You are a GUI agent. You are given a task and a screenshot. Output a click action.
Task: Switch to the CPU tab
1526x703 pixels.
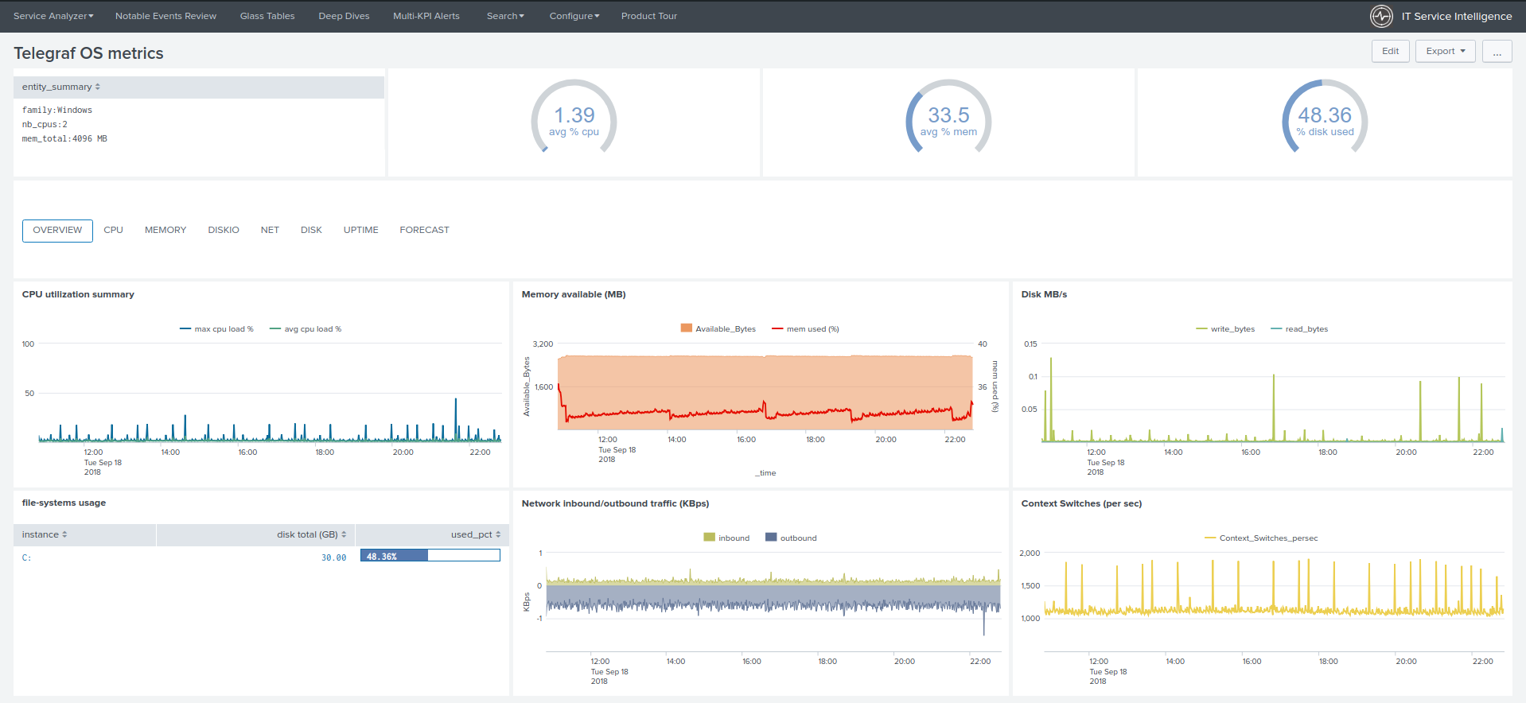coord(113,231)
